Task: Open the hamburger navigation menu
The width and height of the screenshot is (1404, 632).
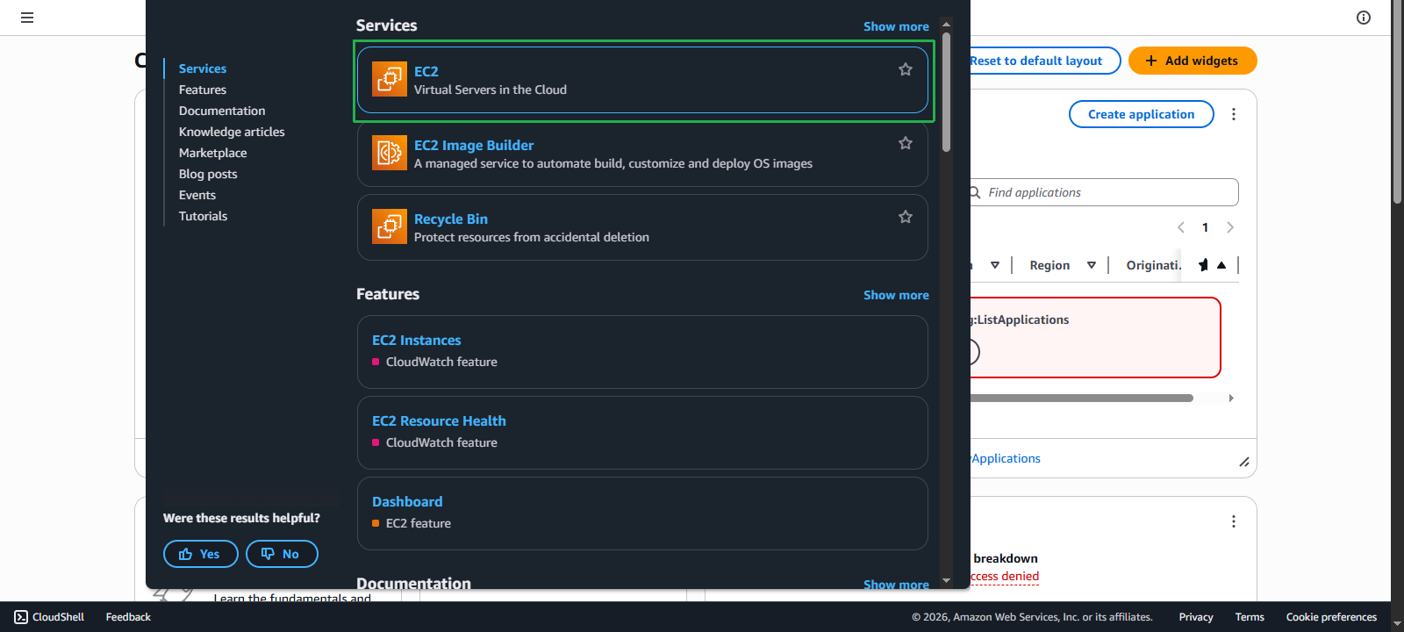Action: 27,18
